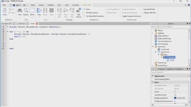Start the Play test

tap(39, 10)
